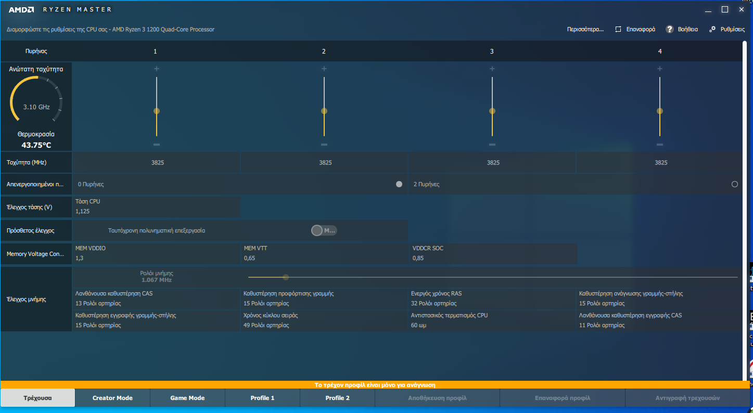Click the Επαναφορά text in the header
The height and width of the screenshot is (413, 753).
(641, 29)
